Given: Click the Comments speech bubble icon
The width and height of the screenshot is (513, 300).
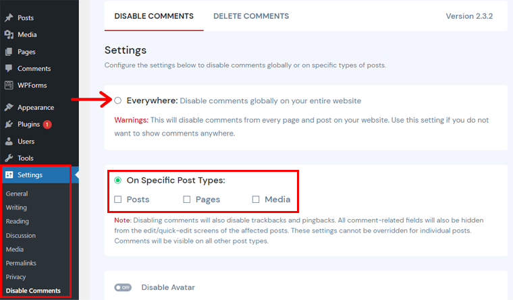Looking at the screenshot, I should [x=9, y=68].
